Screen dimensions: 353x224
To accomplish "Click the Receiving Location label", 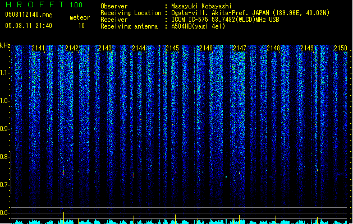I will click(131, 13).
